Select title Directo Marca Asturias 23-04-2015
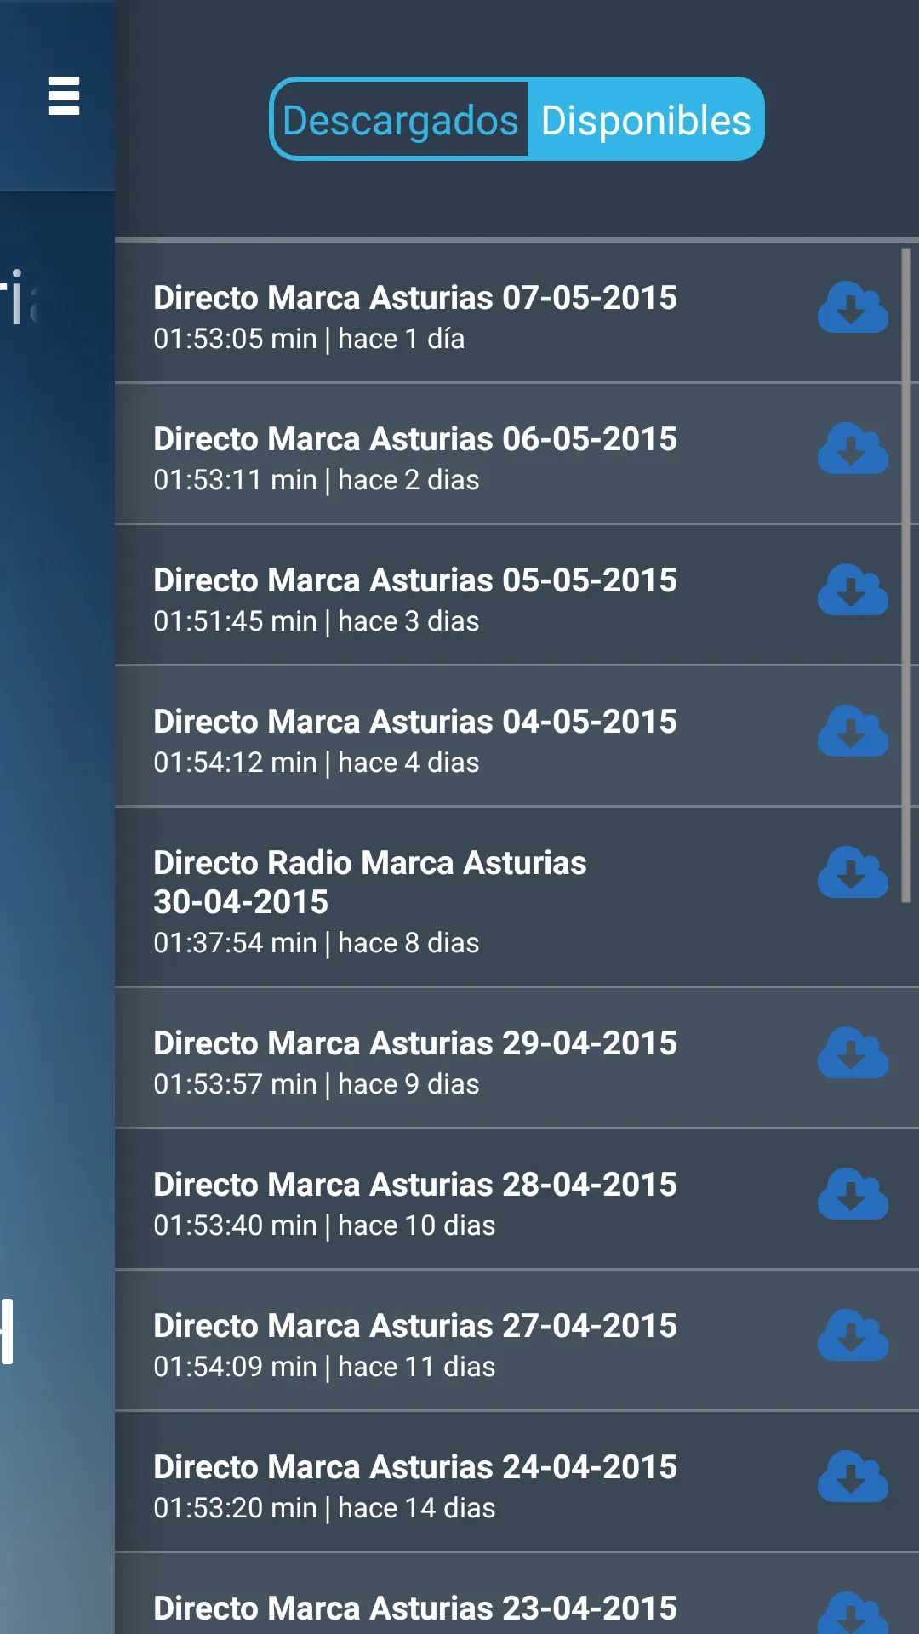The image size is (919, 1634). (x=415, y=1608)
